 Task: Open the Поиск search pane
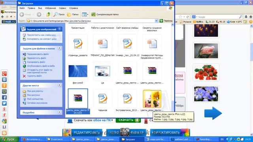click(x=59, y=15)
